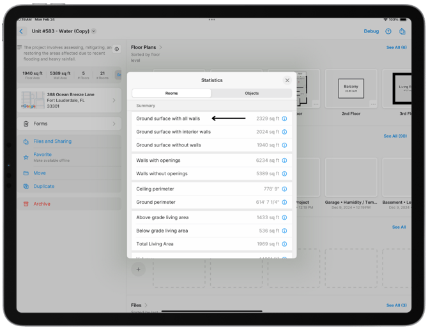Expand the Floor Plans header chevron
The image size is (428, 330).
[x=161, y=47]
